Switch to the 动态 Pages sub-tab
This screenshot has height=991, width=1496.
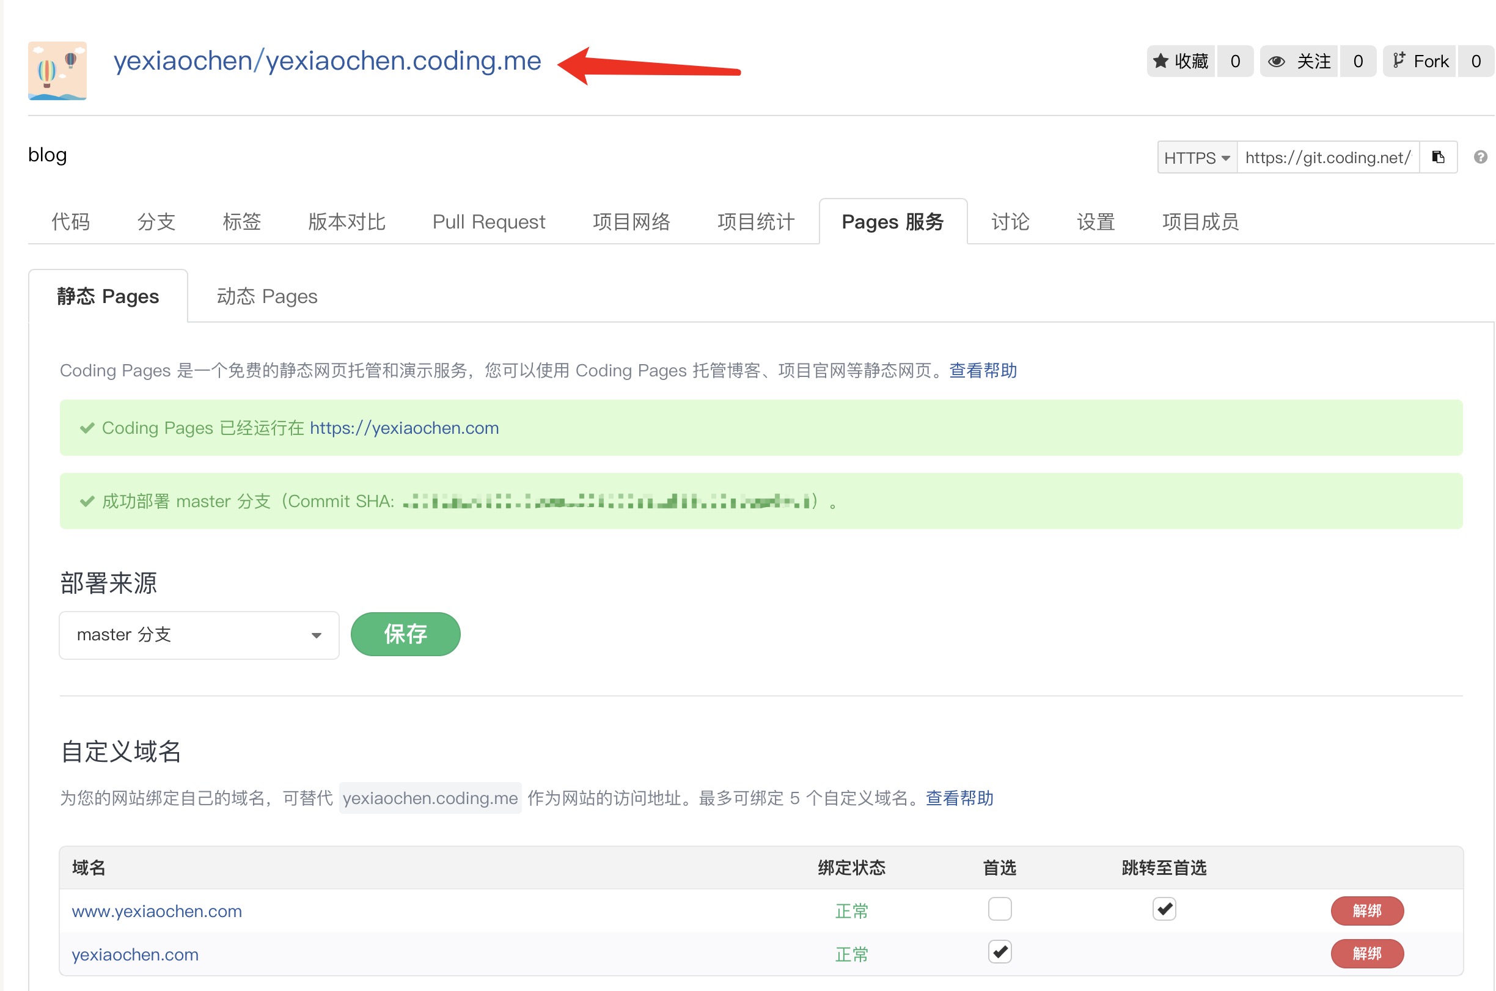[x=266, y=296]
